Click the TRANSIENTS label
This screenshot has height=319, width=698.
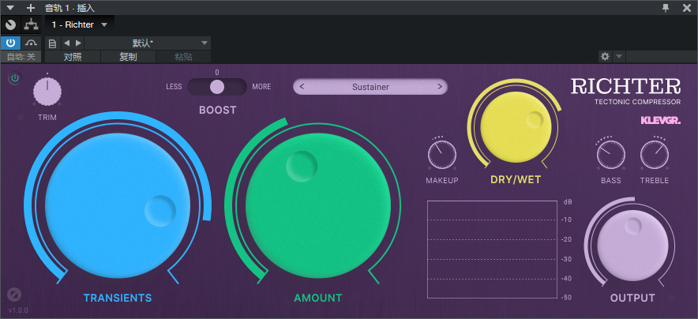click(118, 298)
